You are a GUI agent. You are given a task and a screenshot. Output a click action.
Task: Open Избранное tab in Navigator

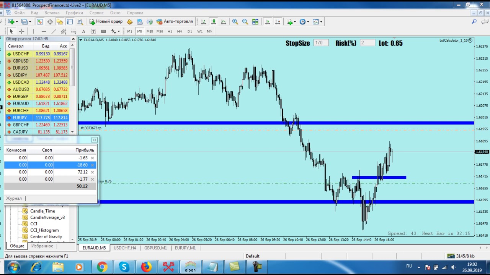pyautogui.click(x=42, y=246)
